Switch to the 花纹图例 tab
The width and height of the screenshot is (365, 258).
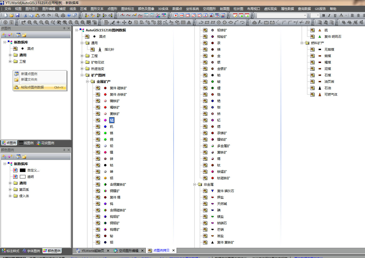pos(46,143)
